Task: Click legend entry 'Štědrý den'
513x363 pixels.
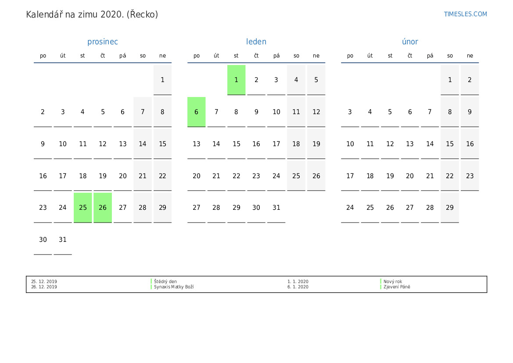Action: coord(165,281)
